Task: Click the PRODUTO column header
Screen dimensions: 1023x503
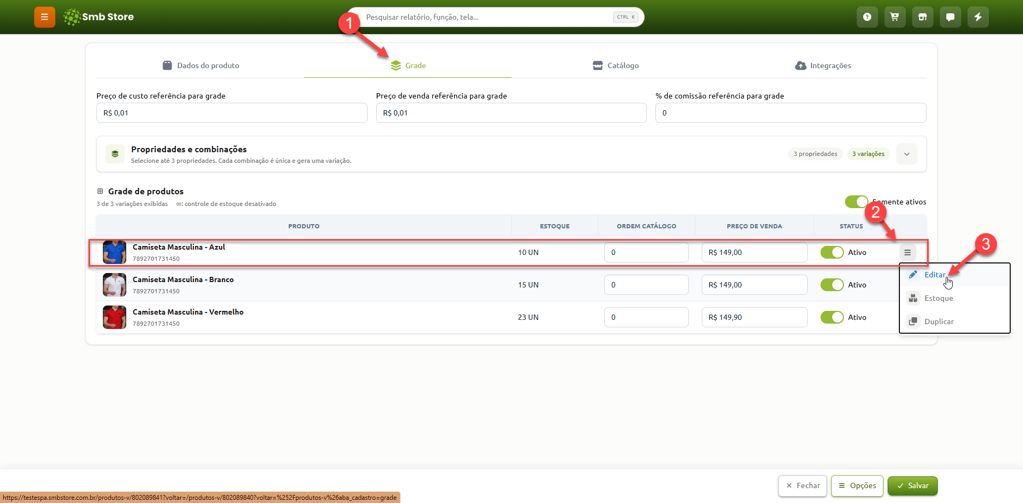Action: (304, 226)
